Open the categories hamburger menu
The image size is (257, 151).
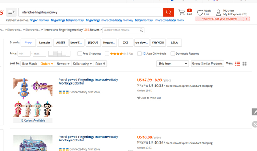tap(11, 12)
